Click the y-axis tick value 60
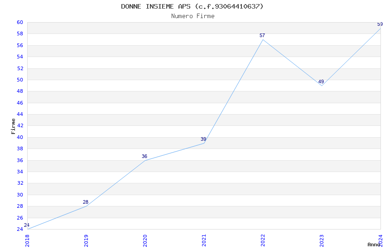The width and height of the screenshot is (385, 249). [x=20, y=22]
